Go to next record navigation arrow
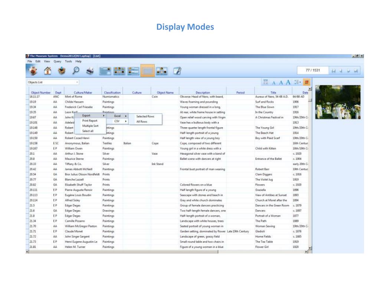The width and height of the screenshot is (380, 285). click(x=348, y=71)
